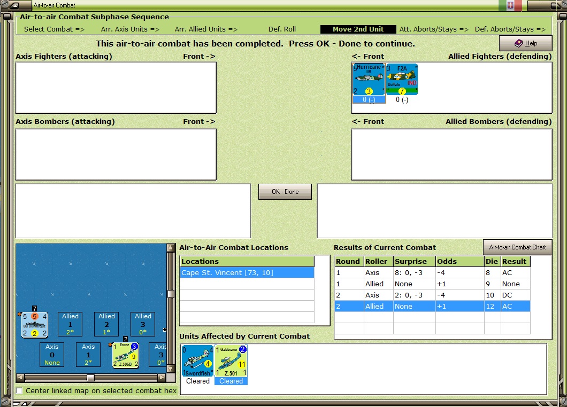
Task: Click the Def. Aborts/Stays subphase label
Action: coord(510,29)
